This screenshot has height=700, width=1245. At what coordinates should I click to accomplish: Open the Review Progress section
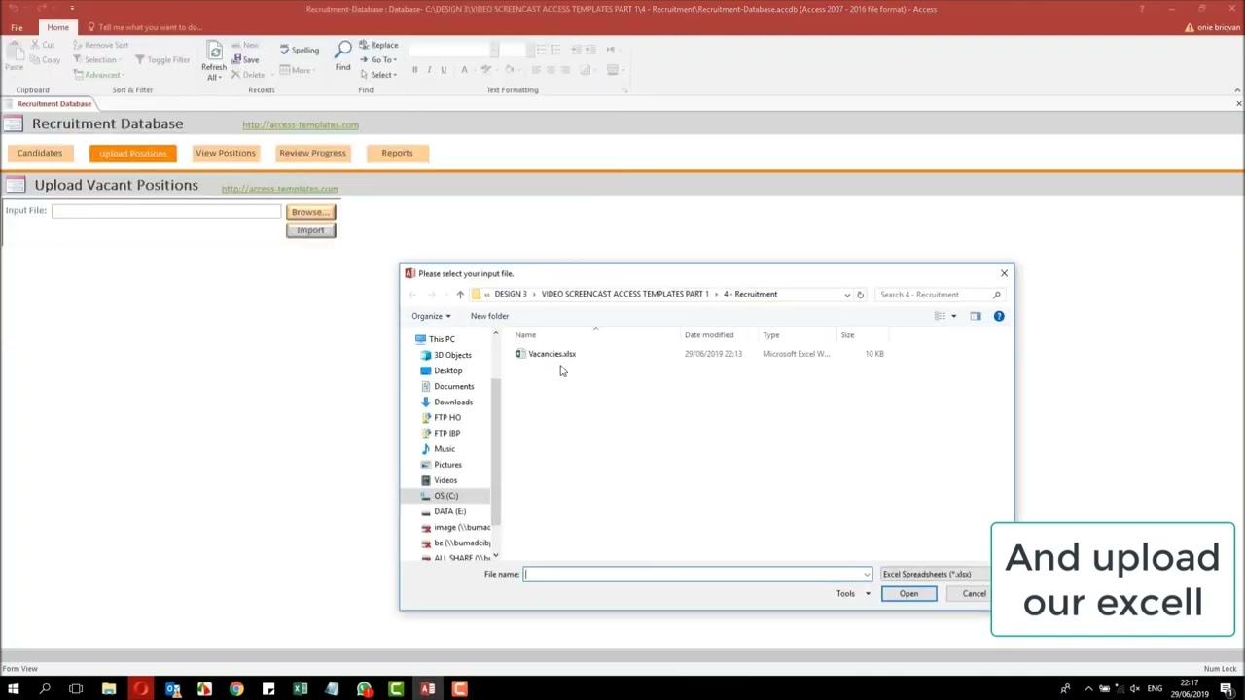click(312, 153)
